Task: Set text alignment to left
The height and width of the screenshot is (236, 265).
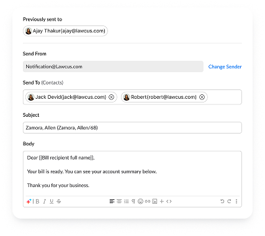Action: 112,201
